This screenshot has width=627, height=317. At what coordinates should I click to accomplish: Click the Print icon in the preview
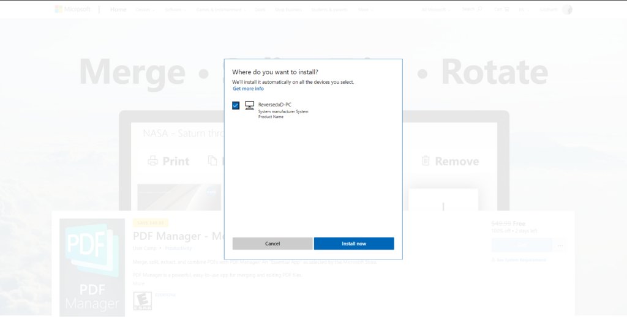point(152,161)
